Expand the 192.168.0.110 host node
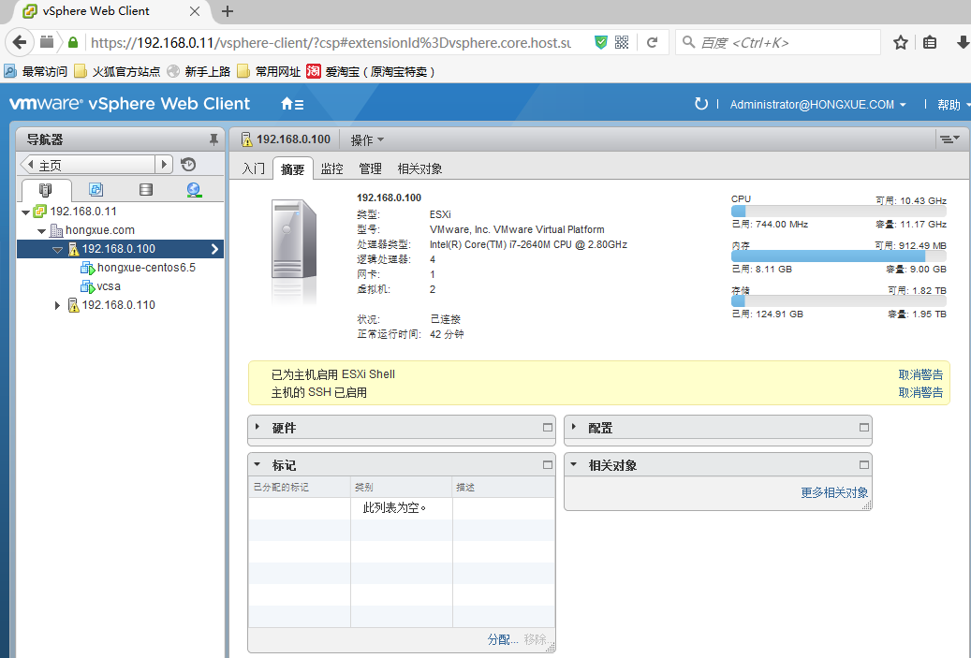 [x=57, y=305]
